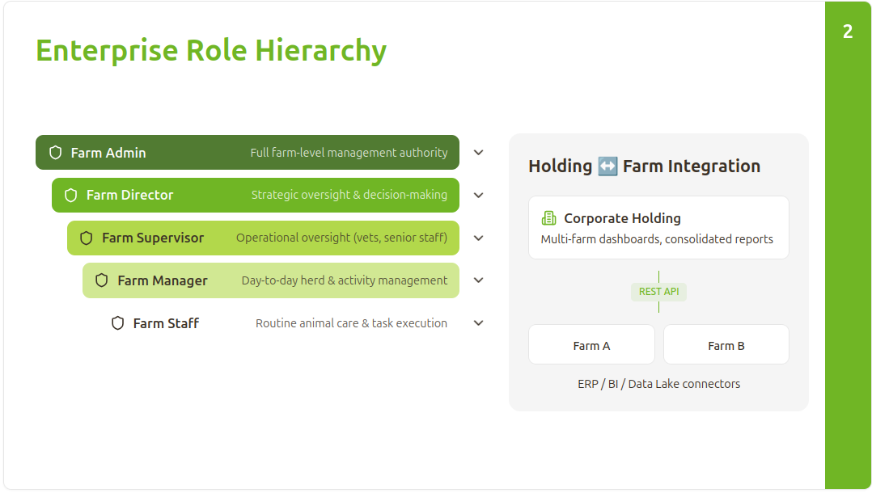
Task: Click the shield icon beside Farm Staff
Action: click(x=117, y=323)
